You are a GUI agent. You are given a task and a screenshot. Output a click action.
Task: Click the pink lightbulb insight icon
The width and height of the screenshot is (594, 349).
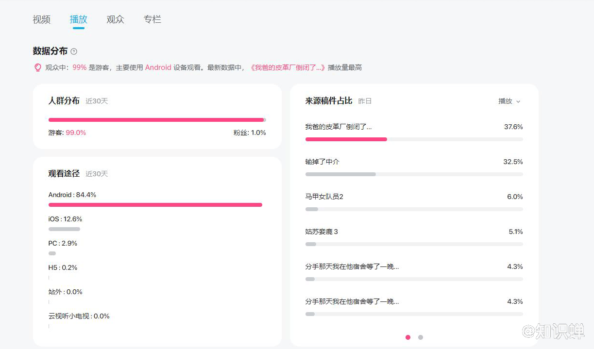[38, 67]
